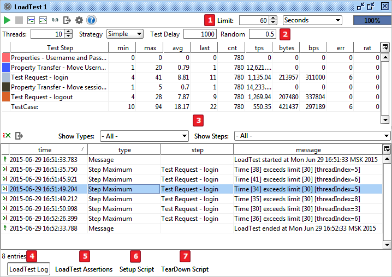Click log scrollbar down arrow
392x277 pixels.
click(387, 244)
